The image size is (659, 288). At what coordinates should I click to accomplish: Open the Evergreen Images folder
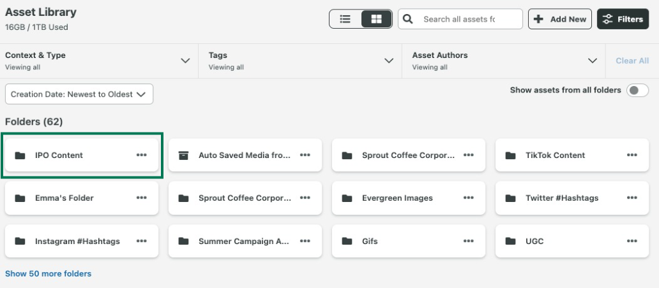click(x=397, y=198)
